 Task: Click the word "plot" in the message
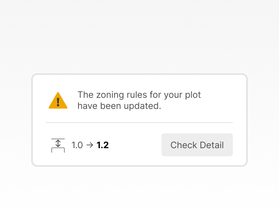coord(193,95)
